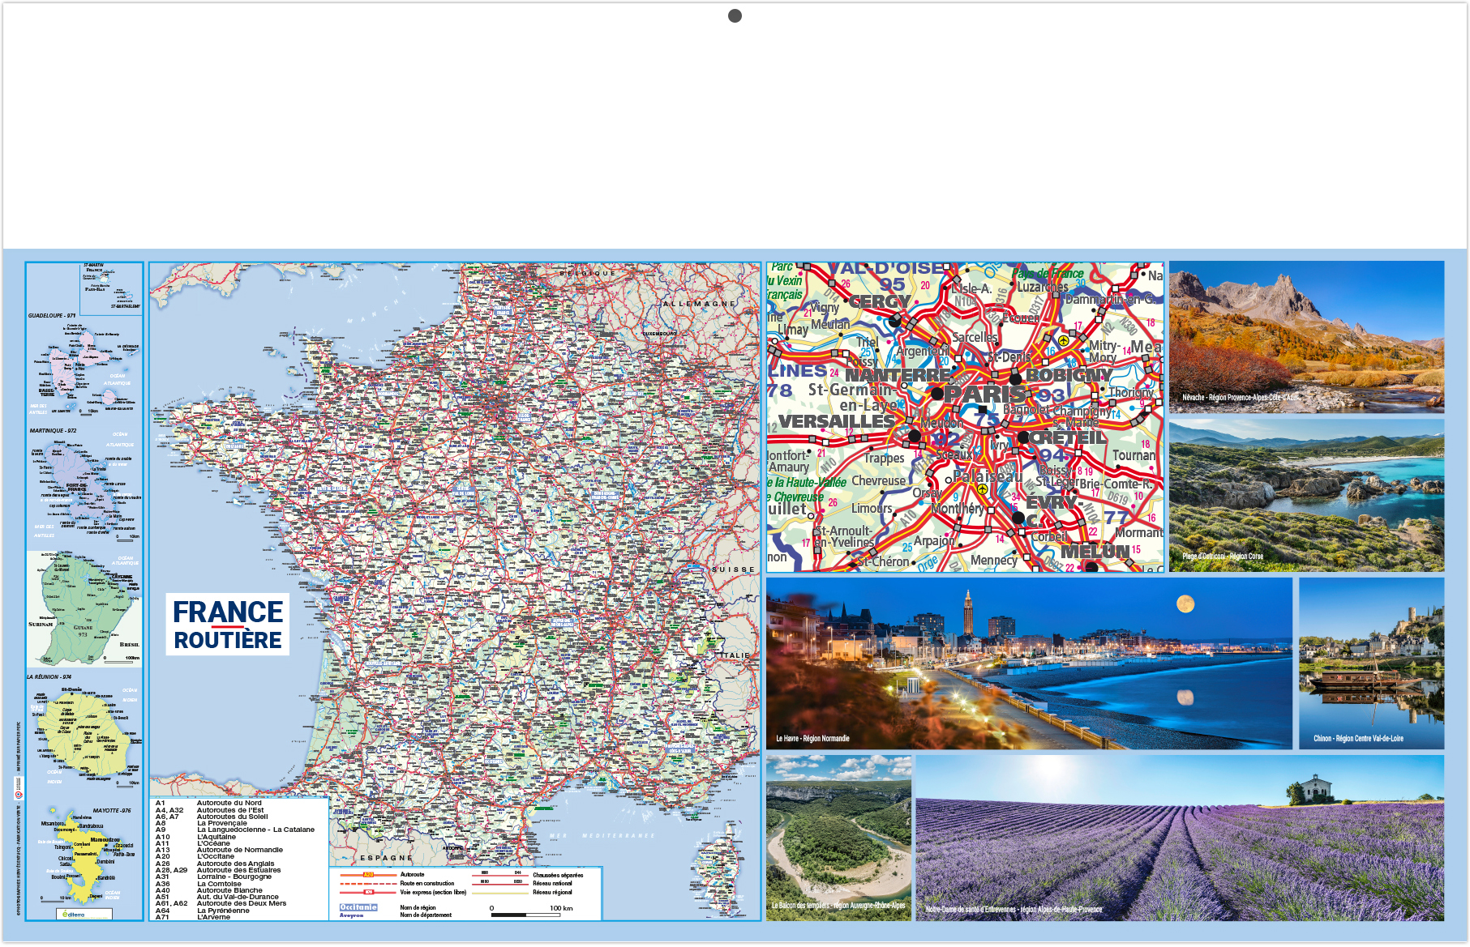Click the Mayotte island map

(86, 855)
